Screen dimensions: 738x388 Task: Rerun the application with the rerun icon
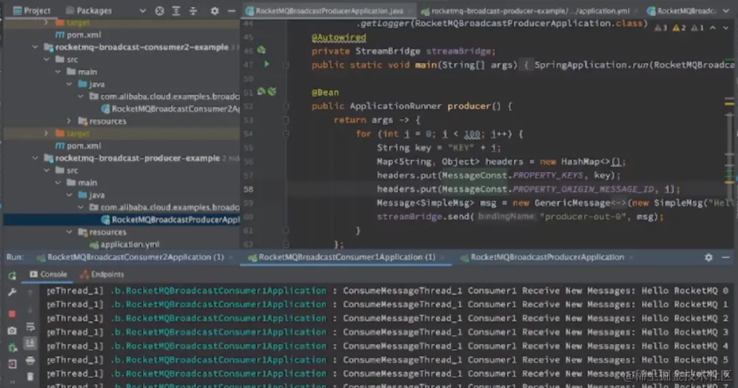[x=12, y=275]
